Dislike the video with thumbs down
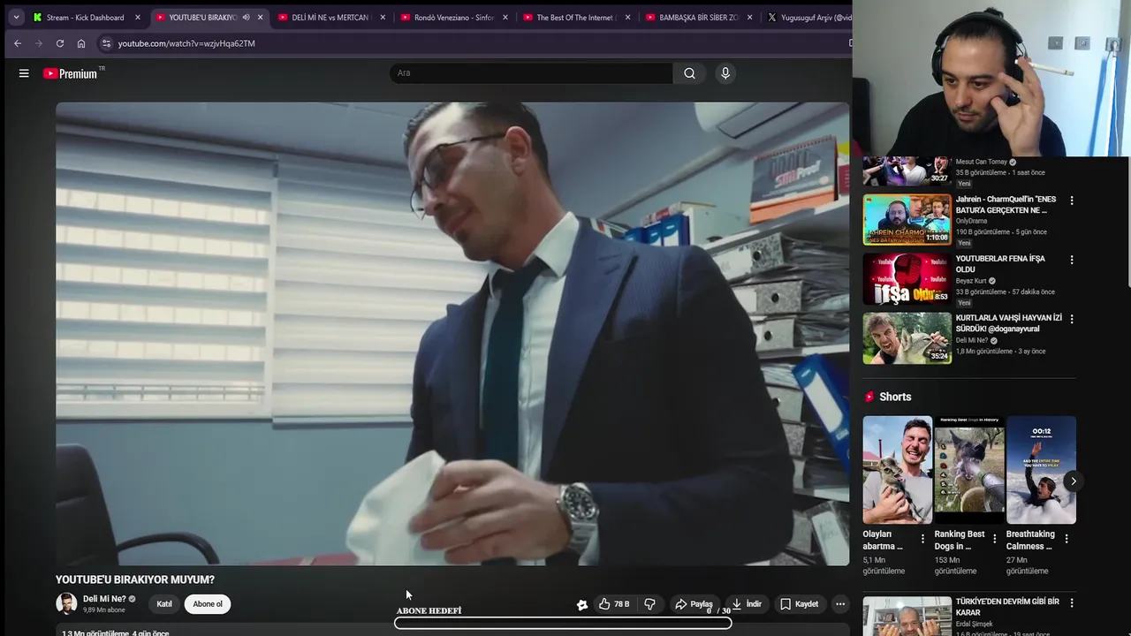The image size is (1131, 636). coord(650,604)
